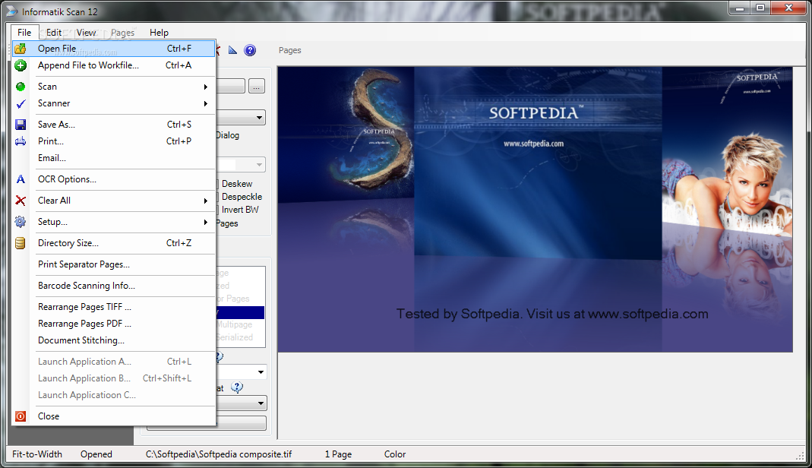Open Barcode Scanning Info...
This screenshot has height=468, width=812.
113,285
